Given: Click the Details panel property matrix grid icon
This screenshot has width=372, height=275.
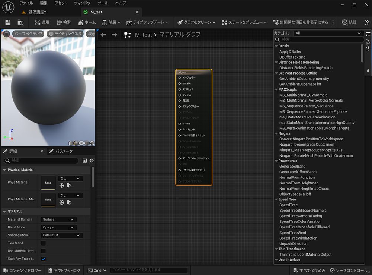Looking at the screenshot, I should click(85, 161).
